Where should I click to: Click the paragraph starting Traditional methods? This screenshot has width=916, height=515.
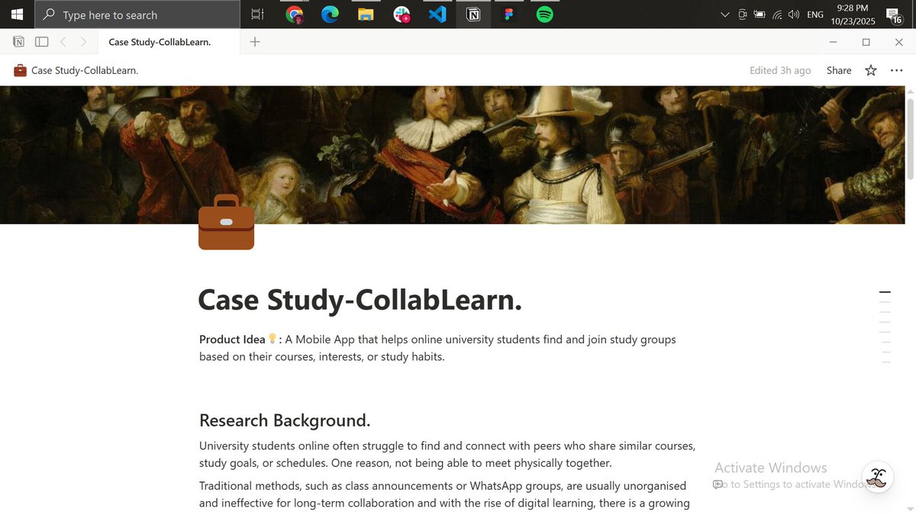(x=445, y=494)
